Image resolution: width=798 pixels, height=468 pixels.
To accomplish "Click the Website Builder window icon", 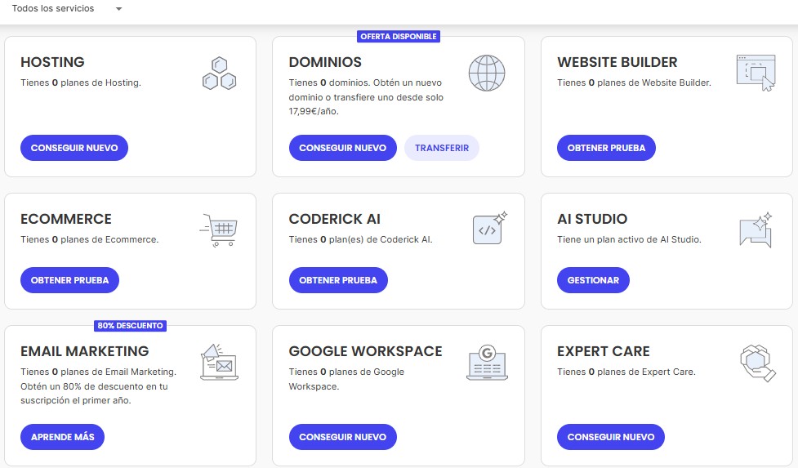I will [x=756, y=73].
